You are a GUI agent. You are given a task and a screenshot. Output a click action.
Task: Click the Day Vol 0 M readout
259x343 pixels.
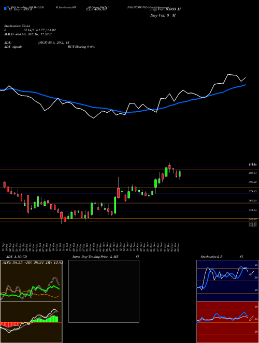point(163,16)
